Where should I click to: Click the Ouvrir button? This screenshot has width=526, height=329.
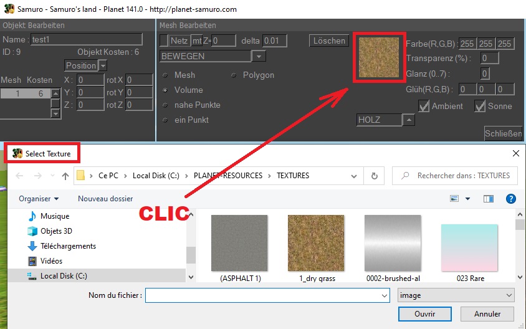tap(424, 313)
